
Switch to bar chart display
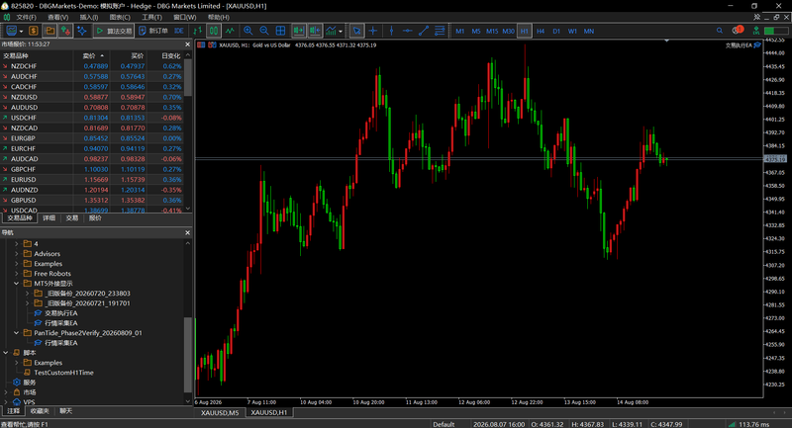click(197, 31)
